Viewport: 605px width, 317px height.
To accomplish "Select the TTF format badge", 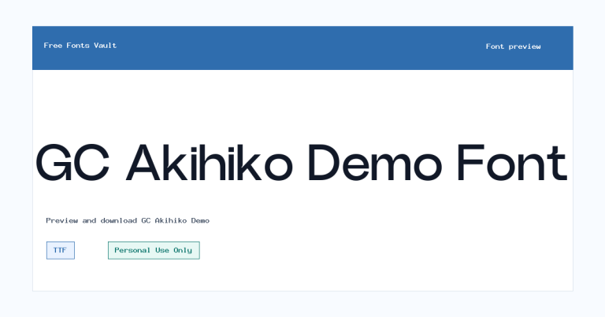I will [60, 250].
